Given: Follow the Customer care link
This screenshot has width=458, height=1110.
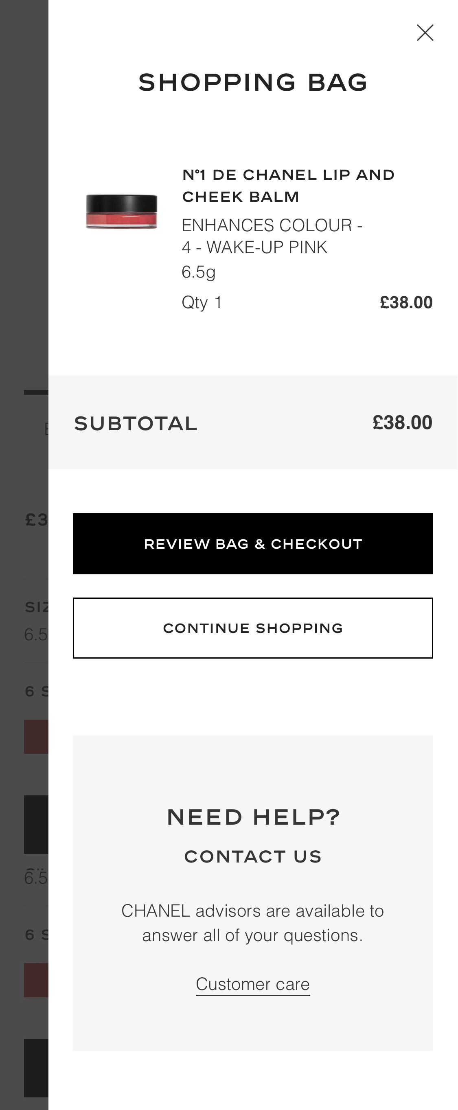Looking at the screenshot, I should (x=253, y=984).
